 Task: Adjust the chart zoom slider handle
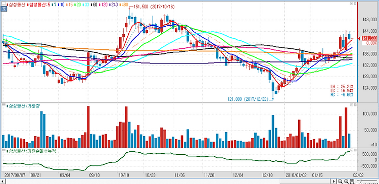point(361,181)
